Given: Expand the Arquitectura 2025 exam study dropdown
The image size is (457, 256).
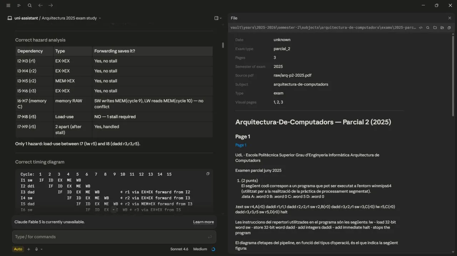Looking at the screenshot, I should click(x=100, y=18).
